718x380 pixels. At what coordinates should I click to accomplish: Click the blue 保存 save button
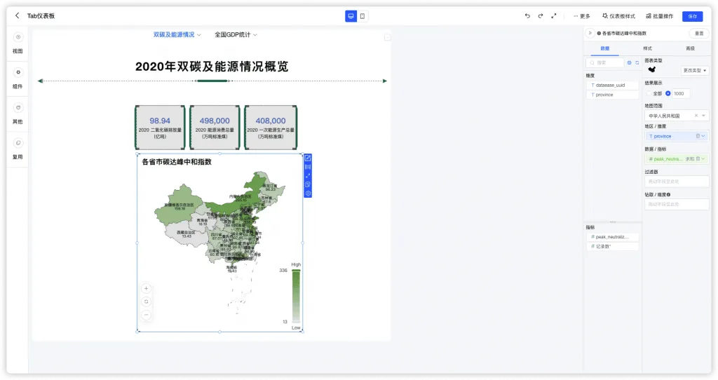click(x=692, y=17)
